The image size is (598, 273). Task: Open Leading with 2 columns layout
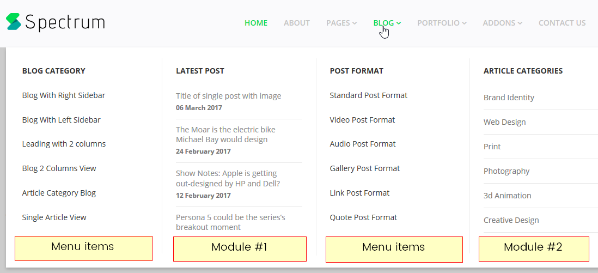pyautogui.click(x=64, y=144)
